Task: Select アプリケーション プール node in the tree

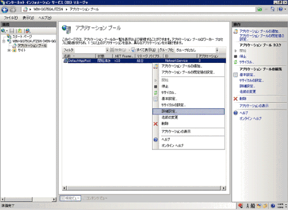Action: point(32,46)
